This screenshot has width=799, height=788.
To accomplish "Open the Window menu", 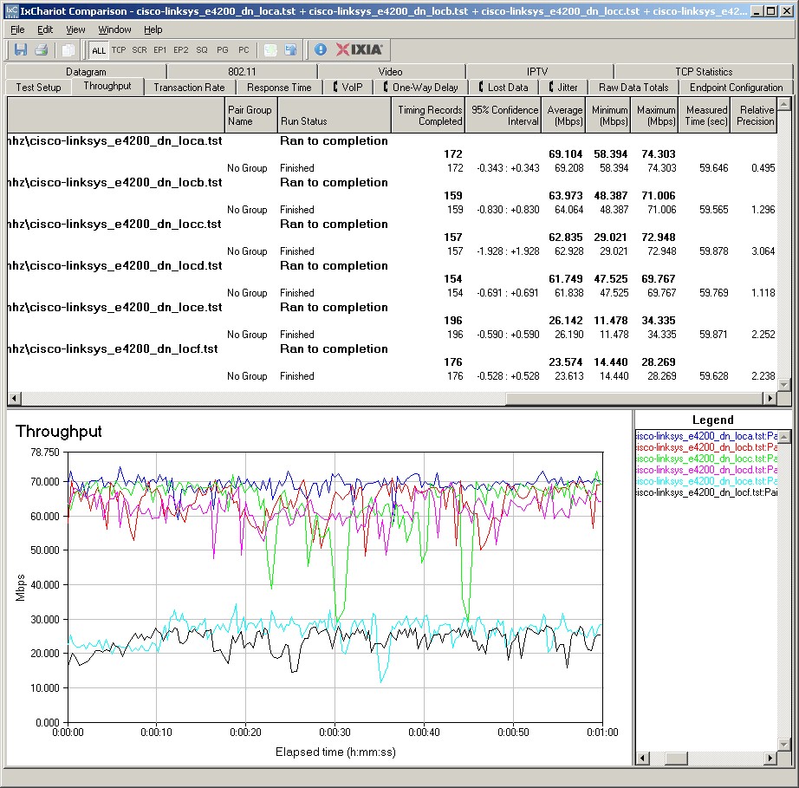I will tap(114, 29).
